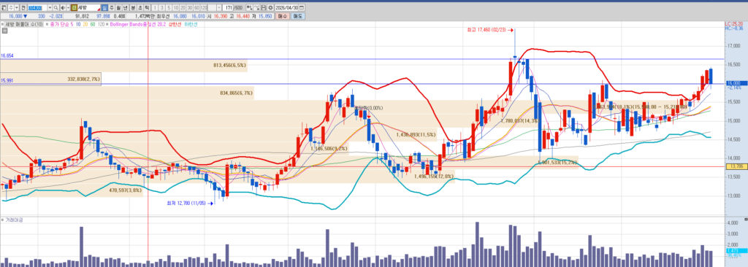The width and height of the screenshot is (748, 267).
Task: Open the dropdown arrow next to speaker
Action: [68, 8]
